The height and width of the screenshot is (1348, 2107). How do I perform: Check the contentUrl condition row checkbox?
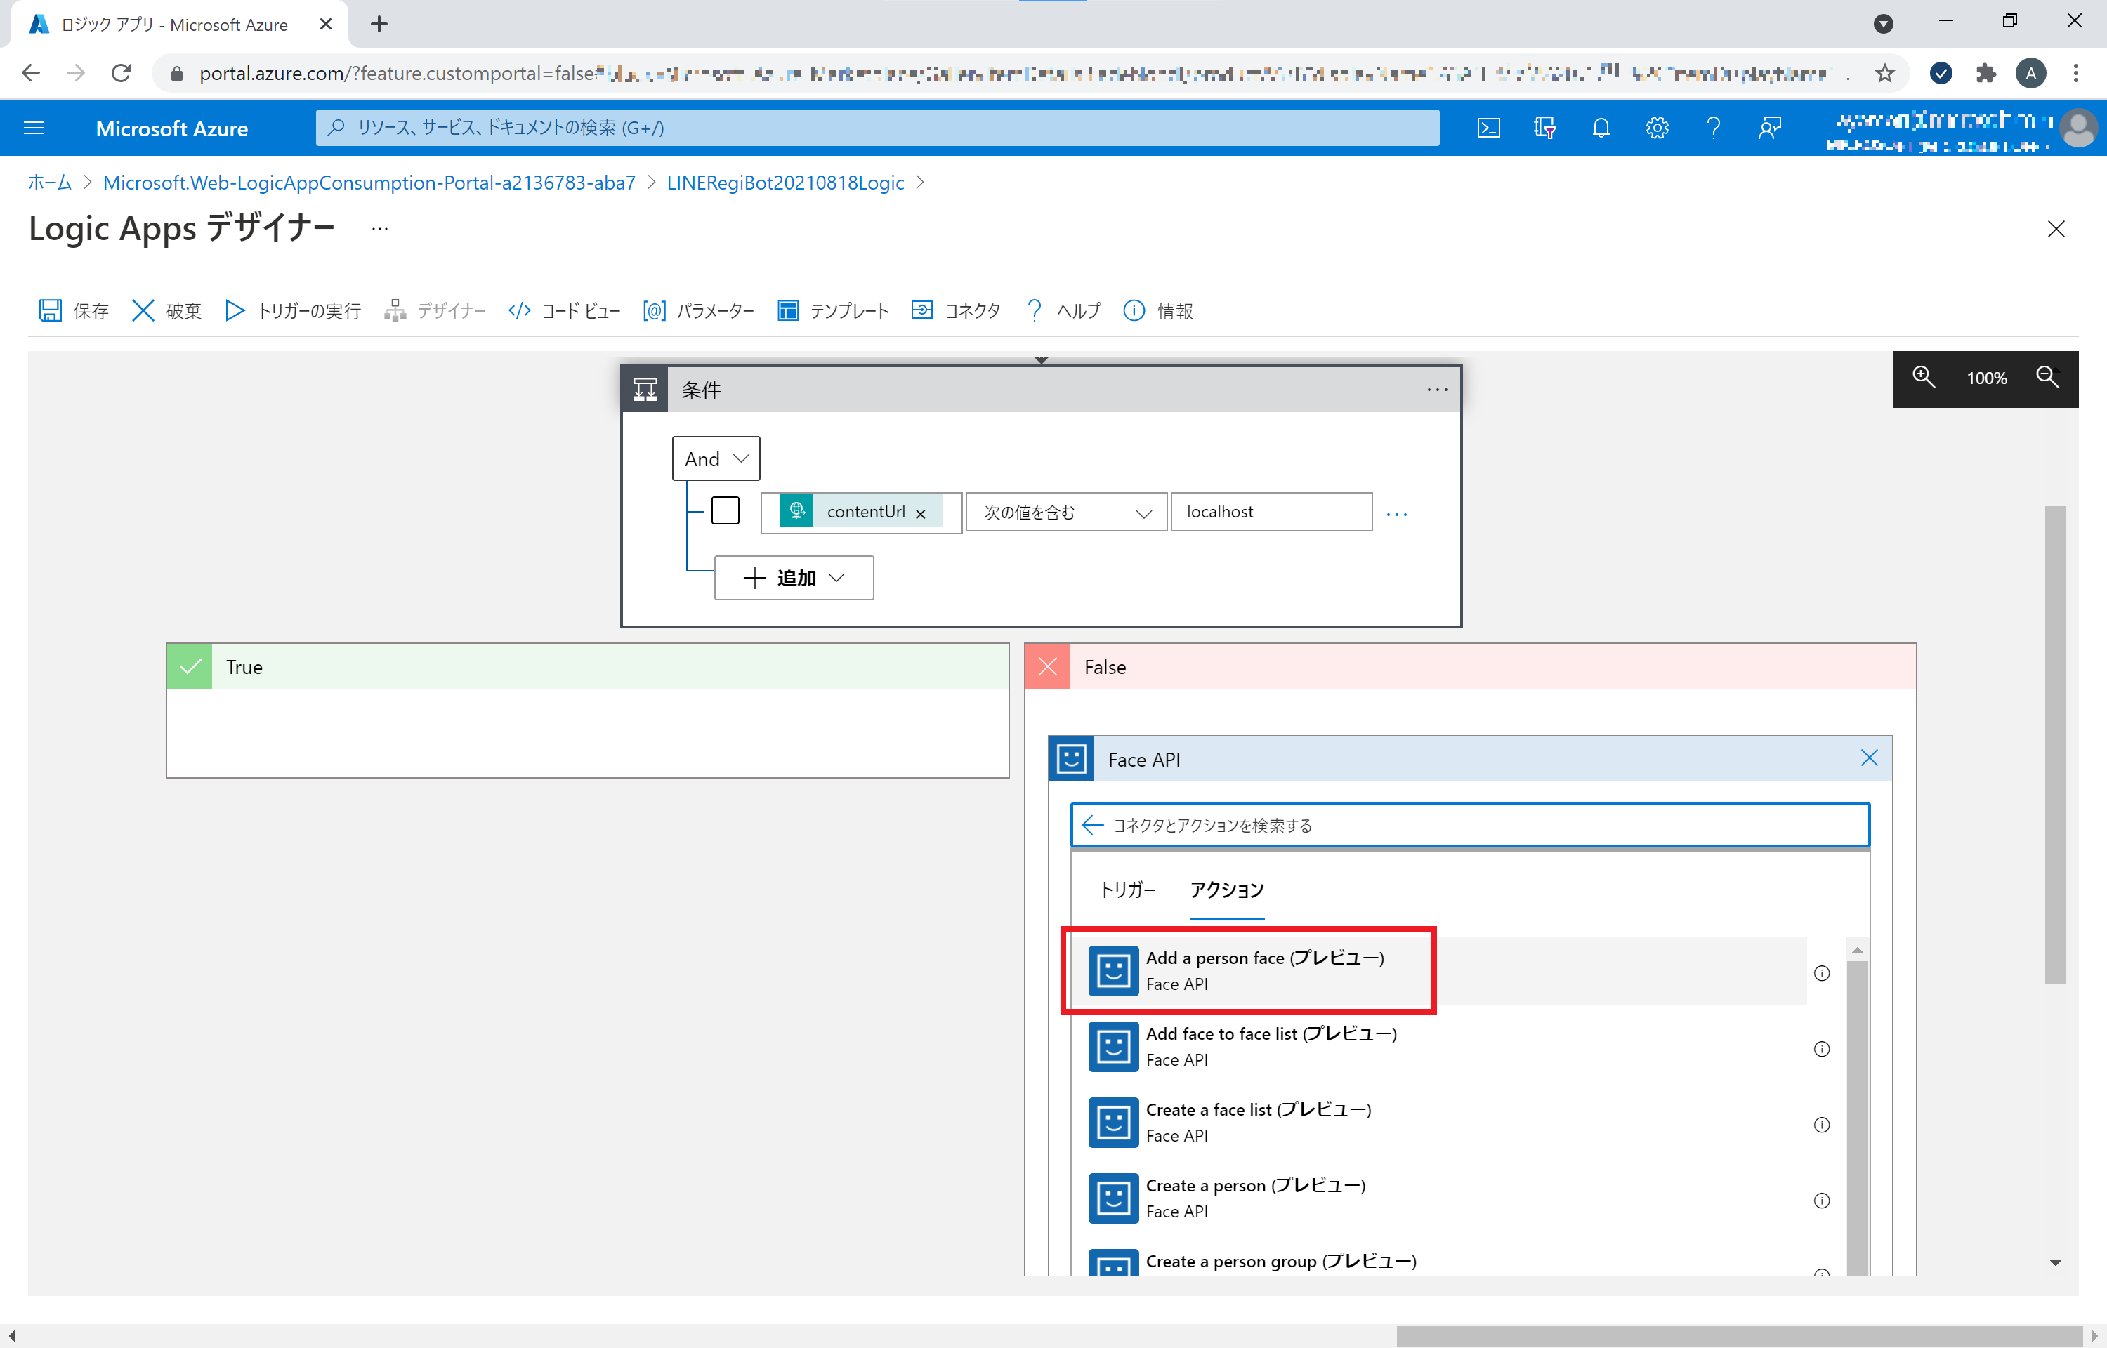tap(726, 510)
